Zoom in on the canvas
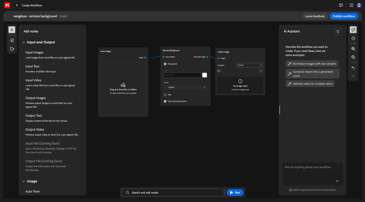Viewport: 365px width, 202px height. (x=353, y=49)
